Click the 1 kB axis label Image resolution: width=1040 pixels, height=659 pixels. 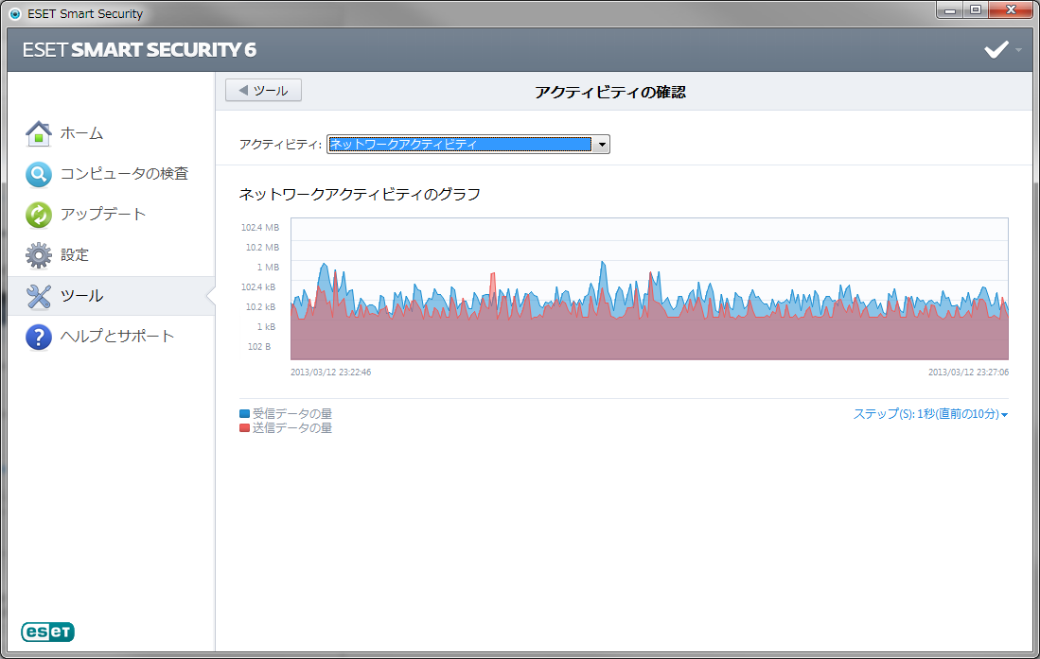266,327
